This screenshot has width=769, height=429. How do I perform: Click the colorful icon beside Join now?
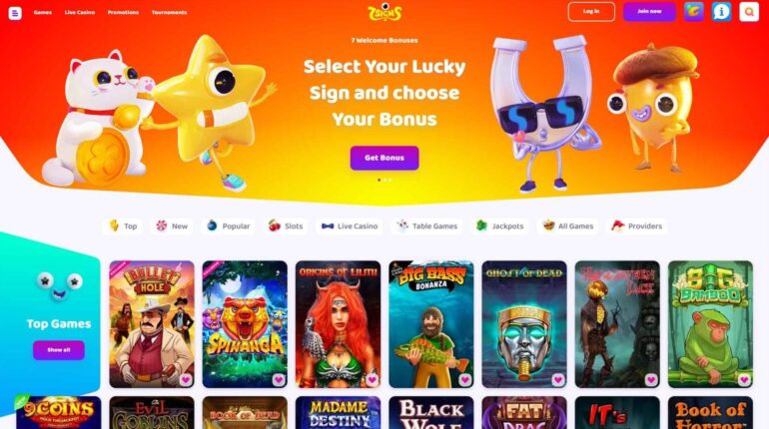coord(694,12)
